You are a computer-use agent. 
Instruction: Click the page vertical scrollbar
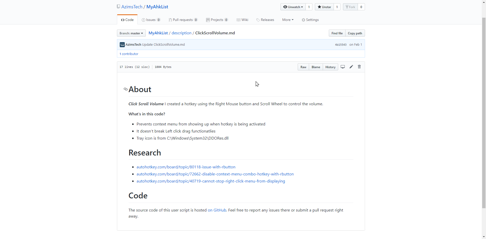pyautogui.click(x=484, y=112)
